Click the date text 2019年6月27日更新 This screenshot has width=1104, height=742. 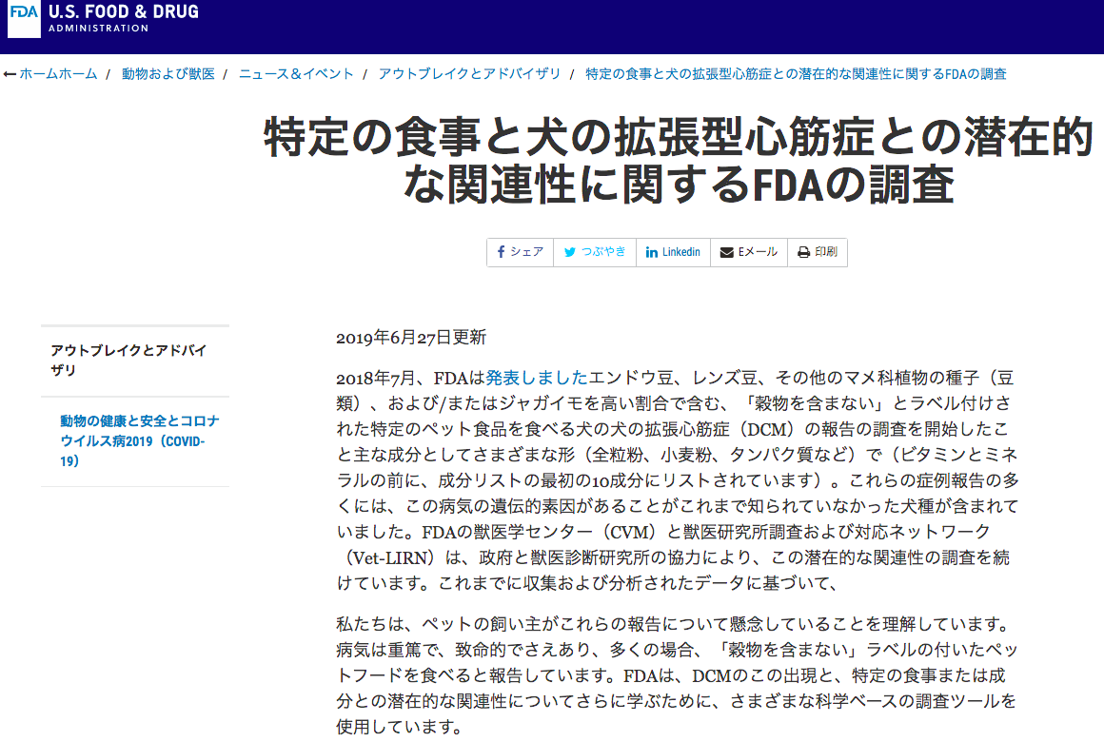(x=411, y=337)
